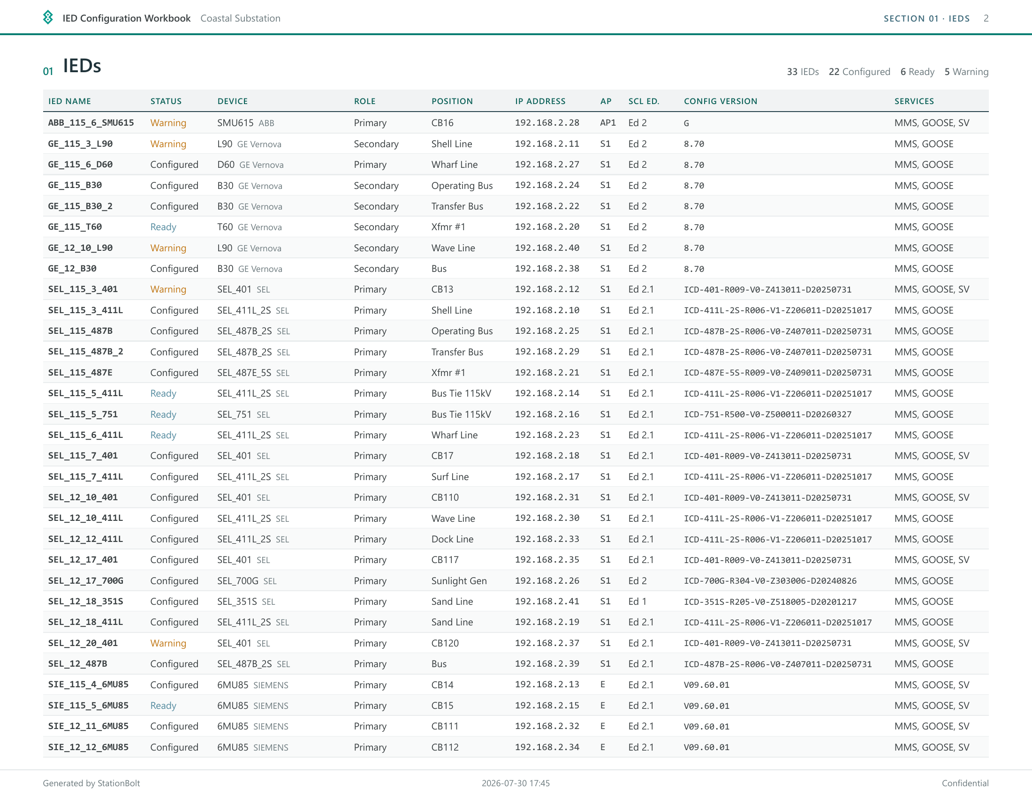Image resolution: width=1032 pixels, height=797 pixels.
Task: Select the GE_115_B30_2 IED name
Action: (80, 206)
